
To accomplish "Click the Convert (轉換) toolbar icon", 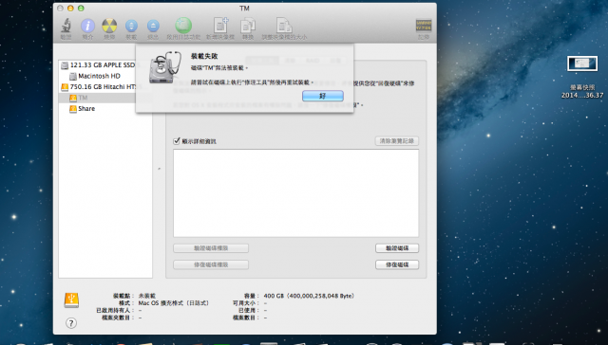I will (x=248, y=26).
